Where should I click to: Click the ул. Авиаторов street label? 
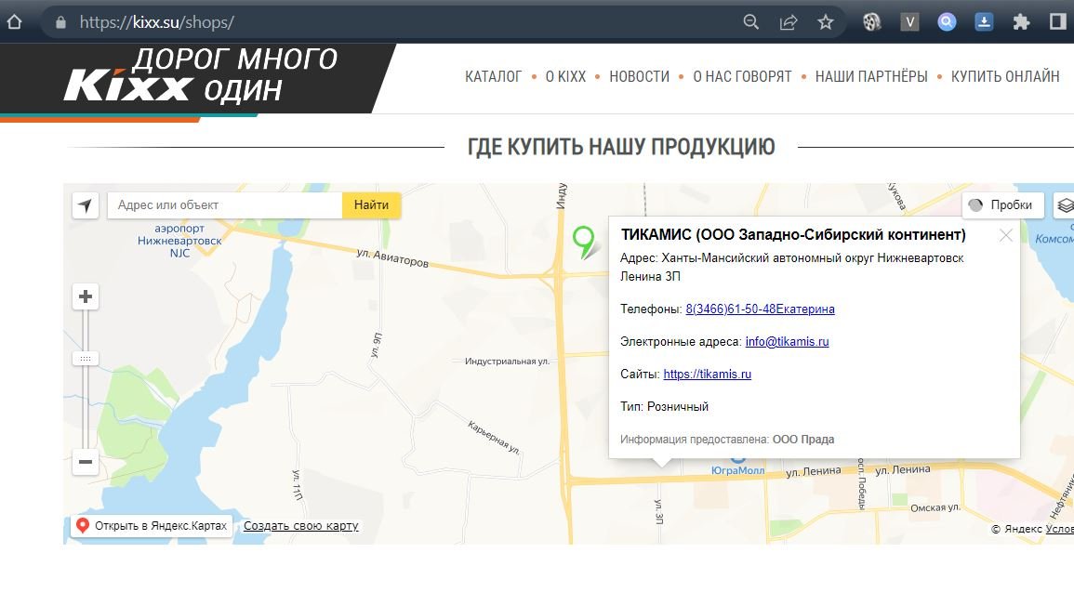(x=392, y=258)
